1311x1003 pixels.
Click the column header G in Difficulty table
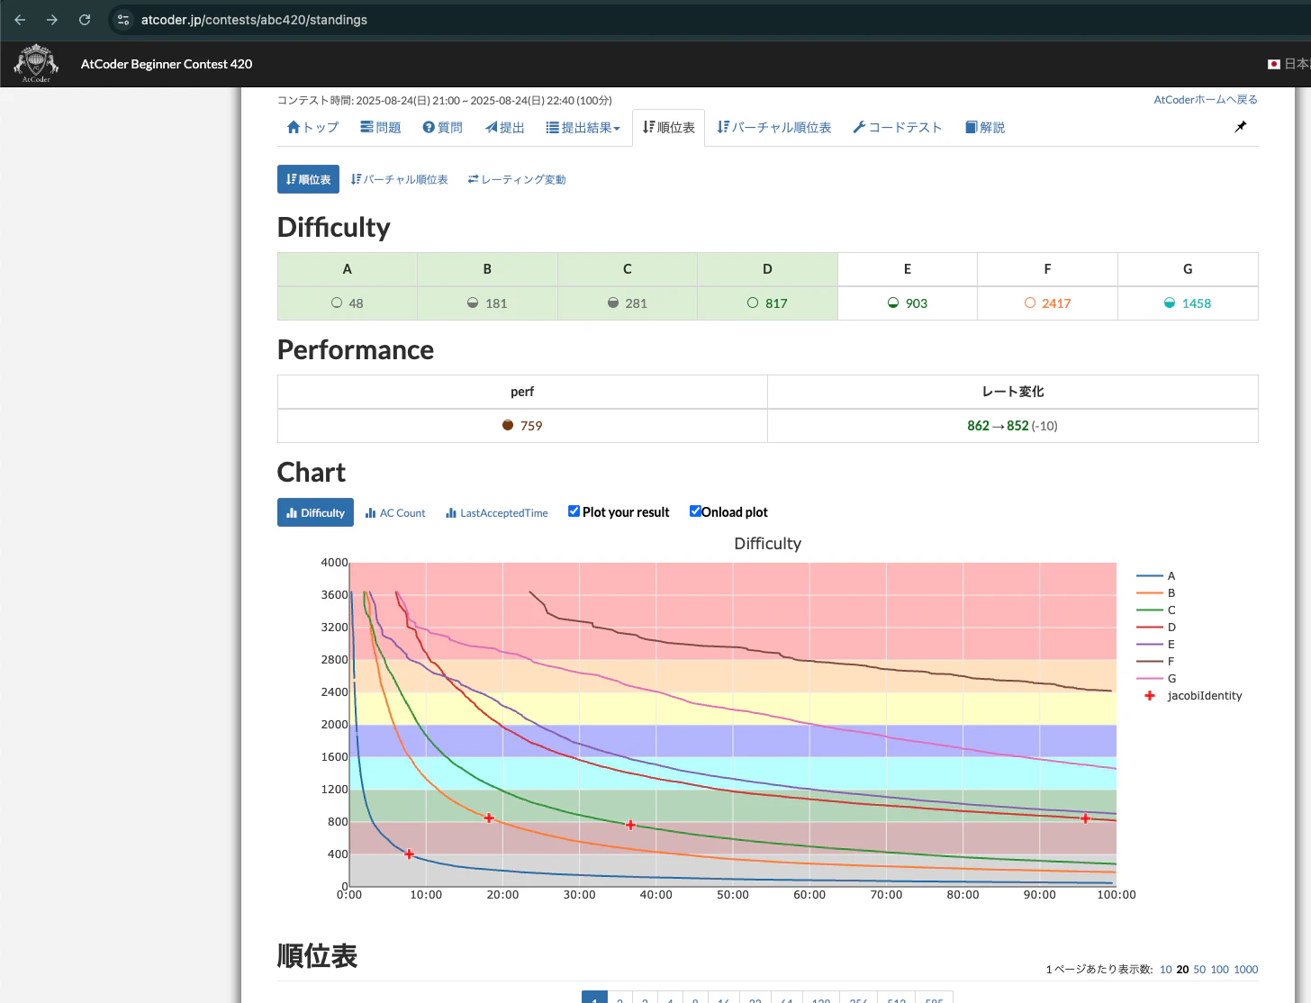click(x=1188, y=269)
